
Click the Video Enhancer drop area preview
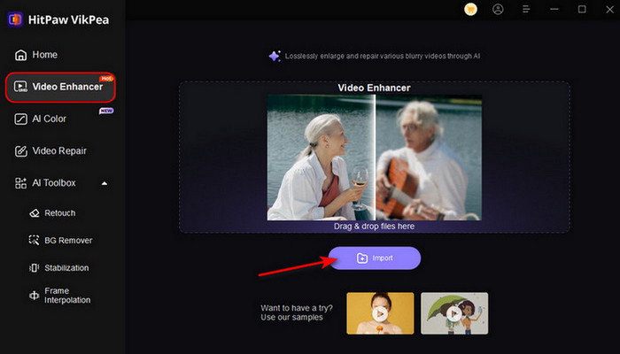point(375,158)
